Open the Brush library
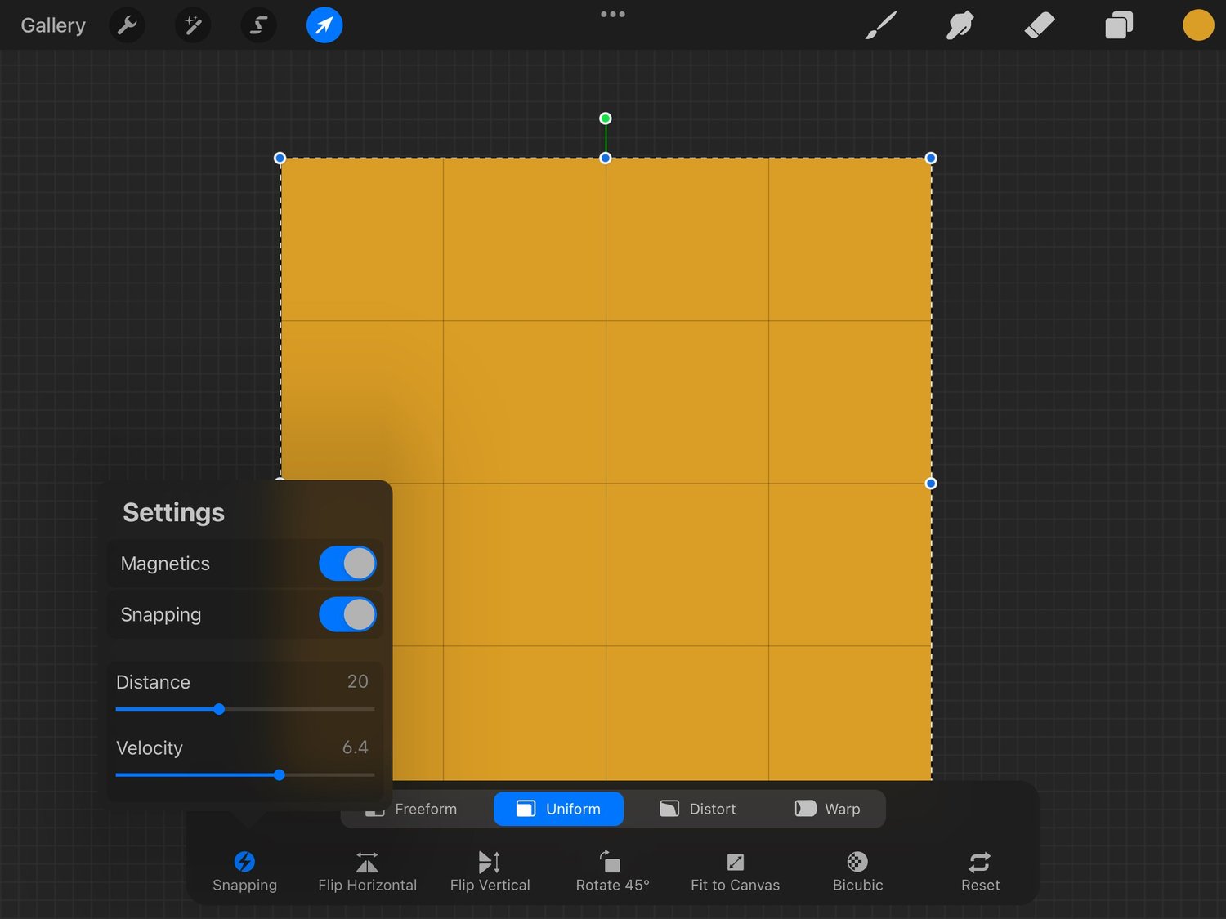 click(x=880, y=25)
